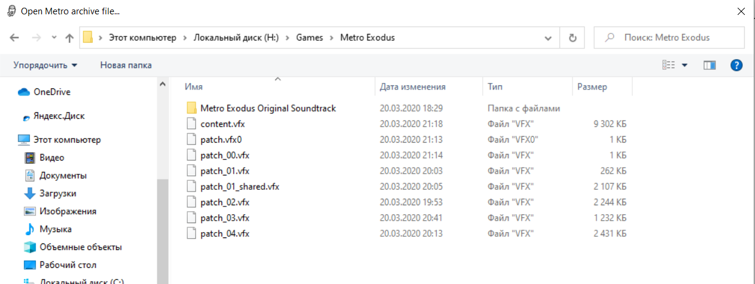Click the date '20.03.2020 20:41'
755x284 pixels.
(x=411, y=217)
